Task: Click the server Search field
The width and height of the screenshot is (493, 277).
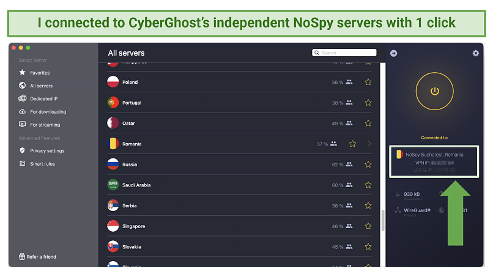Action: click(344, 53)
